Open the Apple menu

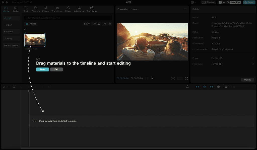click(x=2, y=2)
